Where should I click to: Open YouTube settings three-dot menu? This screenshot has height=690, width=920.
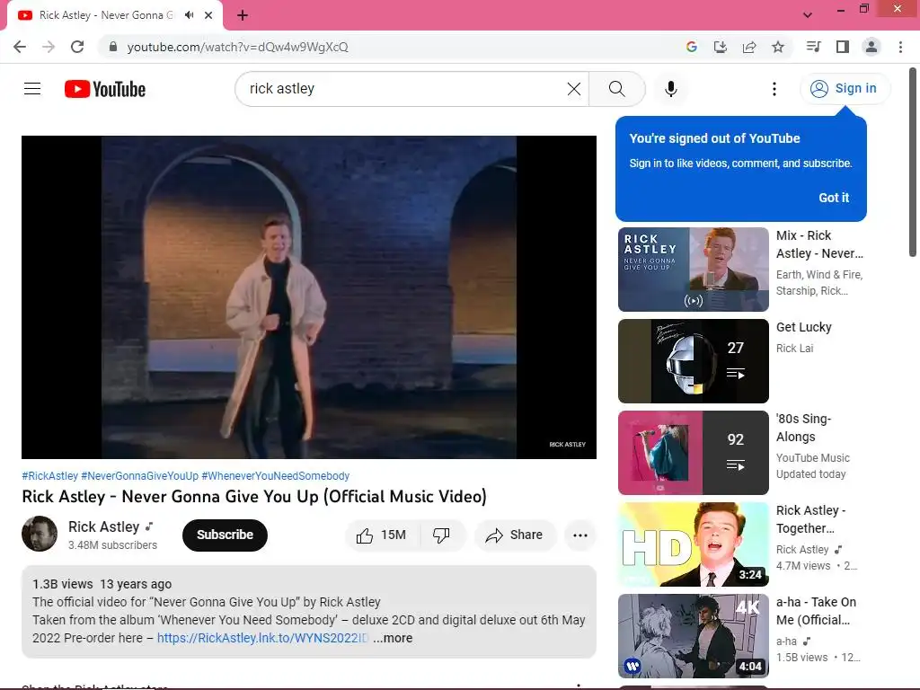coord(774,89)
